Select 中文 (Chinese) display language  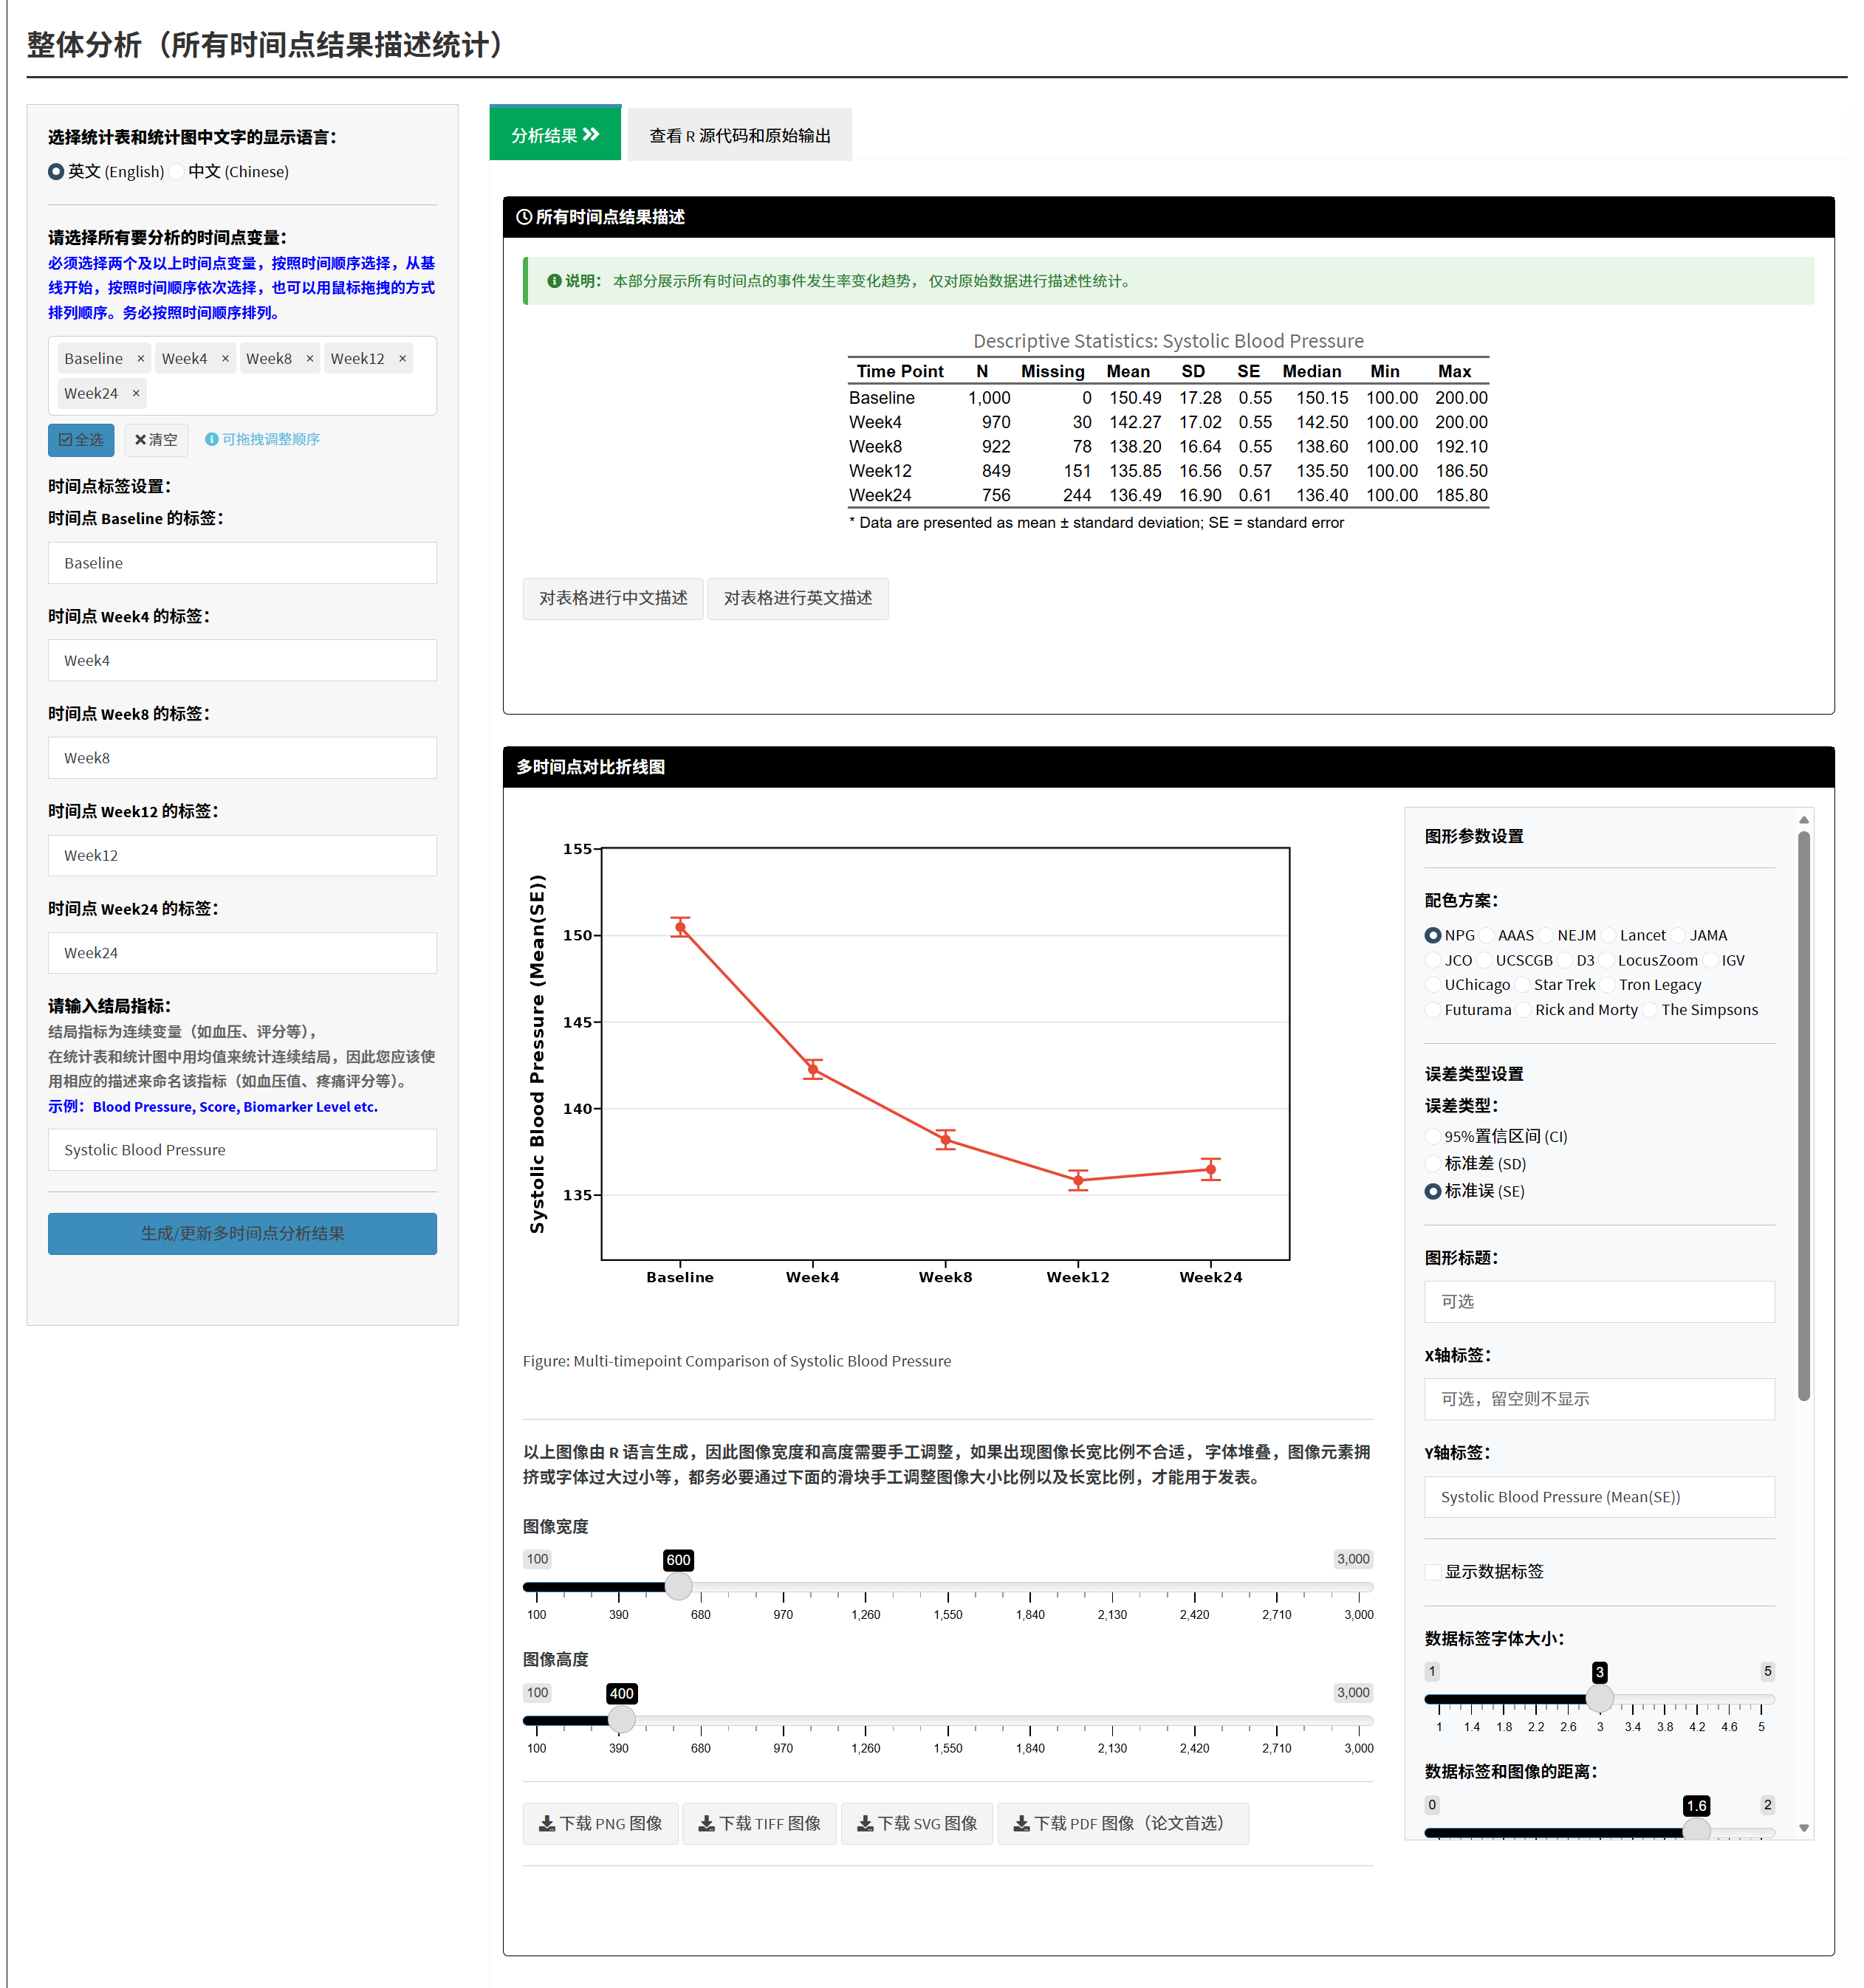point(178,172)
